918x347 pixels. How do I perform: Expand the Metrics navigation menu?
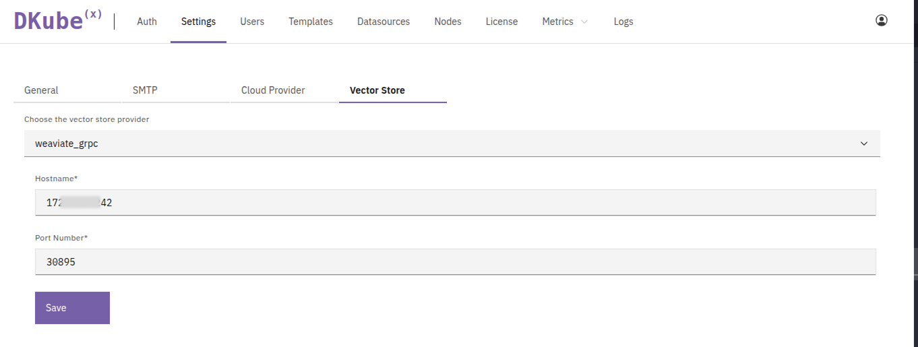pos(565,22)
